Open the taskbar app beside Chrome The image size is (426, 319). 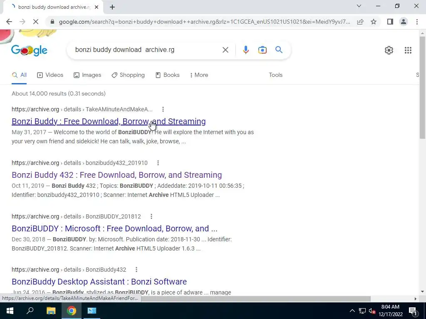(x=92, y=311)
